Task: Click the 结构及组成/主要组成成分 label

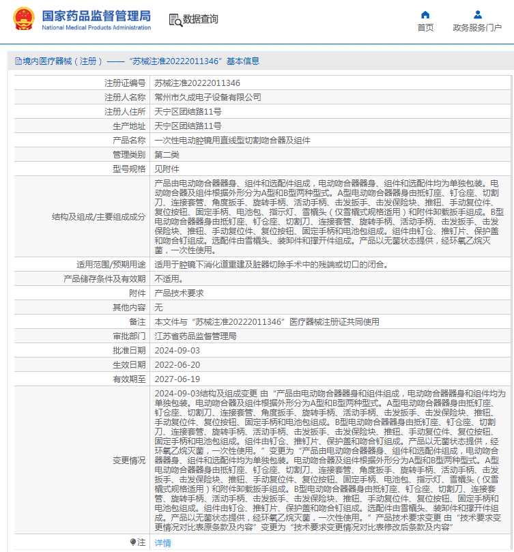Action: pyautogui.click(x=99, y=217)
